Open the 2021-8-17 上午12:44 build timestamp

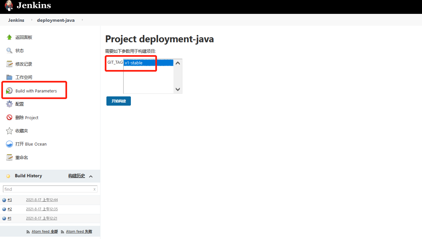coord(42,200)
